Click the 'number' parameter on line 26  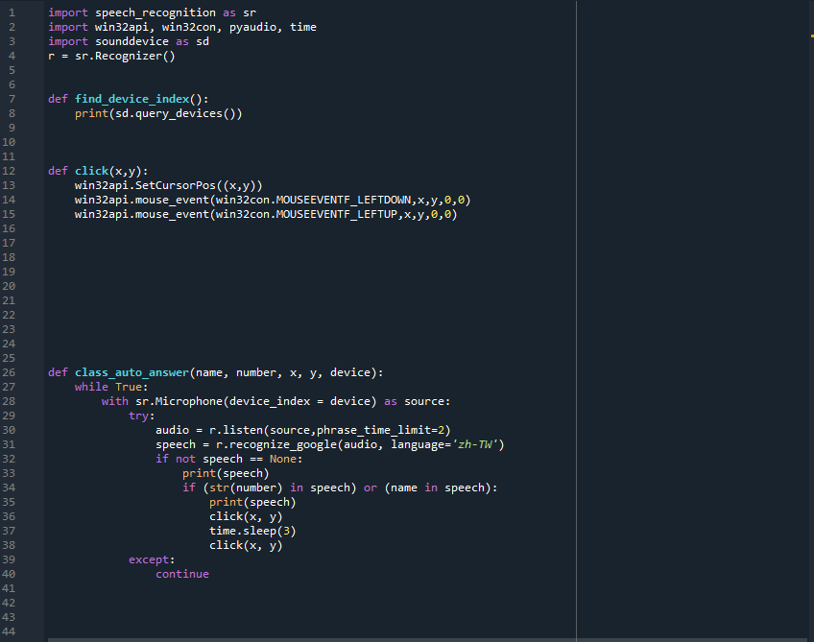click(256, 372)
